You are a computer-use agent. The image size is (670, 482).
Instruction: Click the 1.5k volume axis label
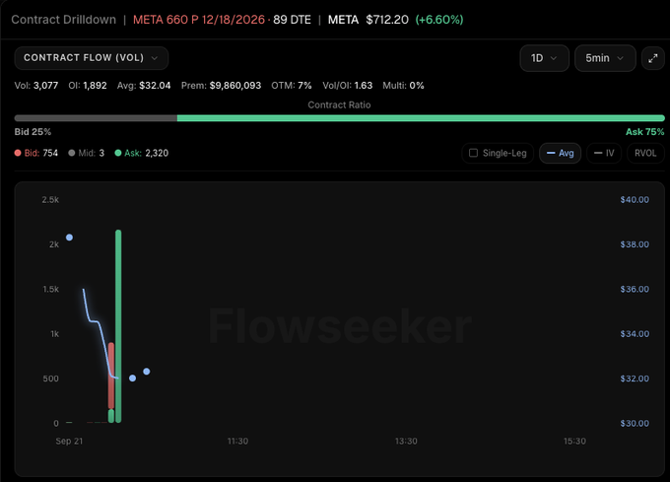pyautogui.click(x=51, y=289)
